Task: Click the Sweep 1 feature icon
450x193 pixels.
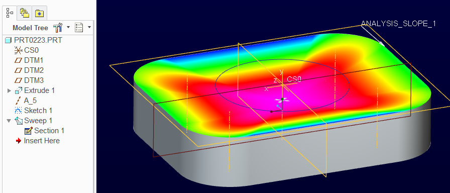Action: click(19, 121)
